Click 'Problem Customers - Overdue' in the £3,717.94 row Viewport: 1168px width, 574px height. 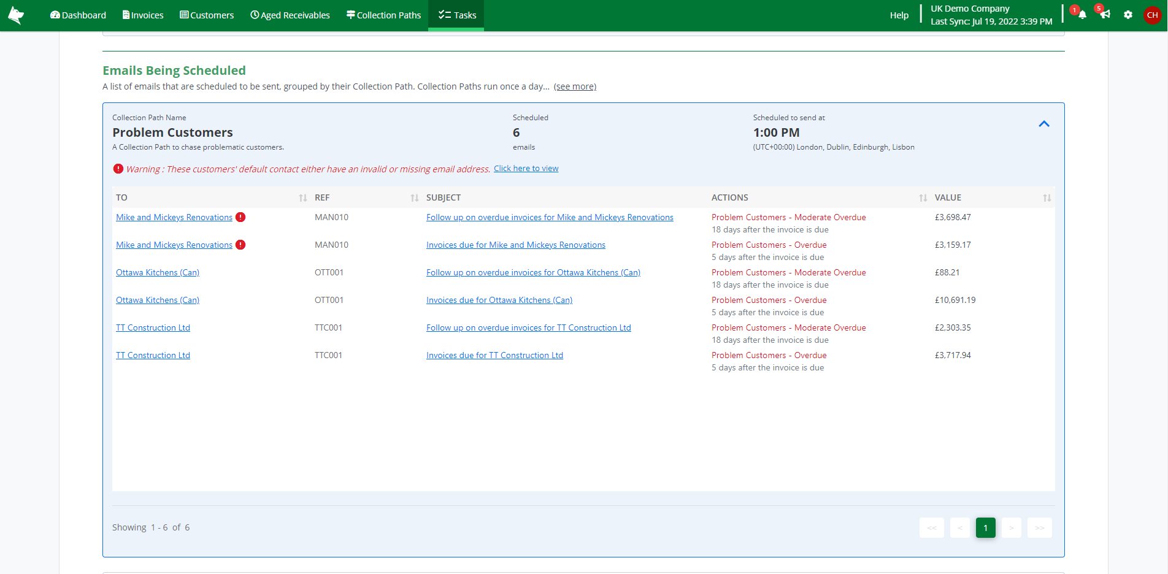(769, 355)
